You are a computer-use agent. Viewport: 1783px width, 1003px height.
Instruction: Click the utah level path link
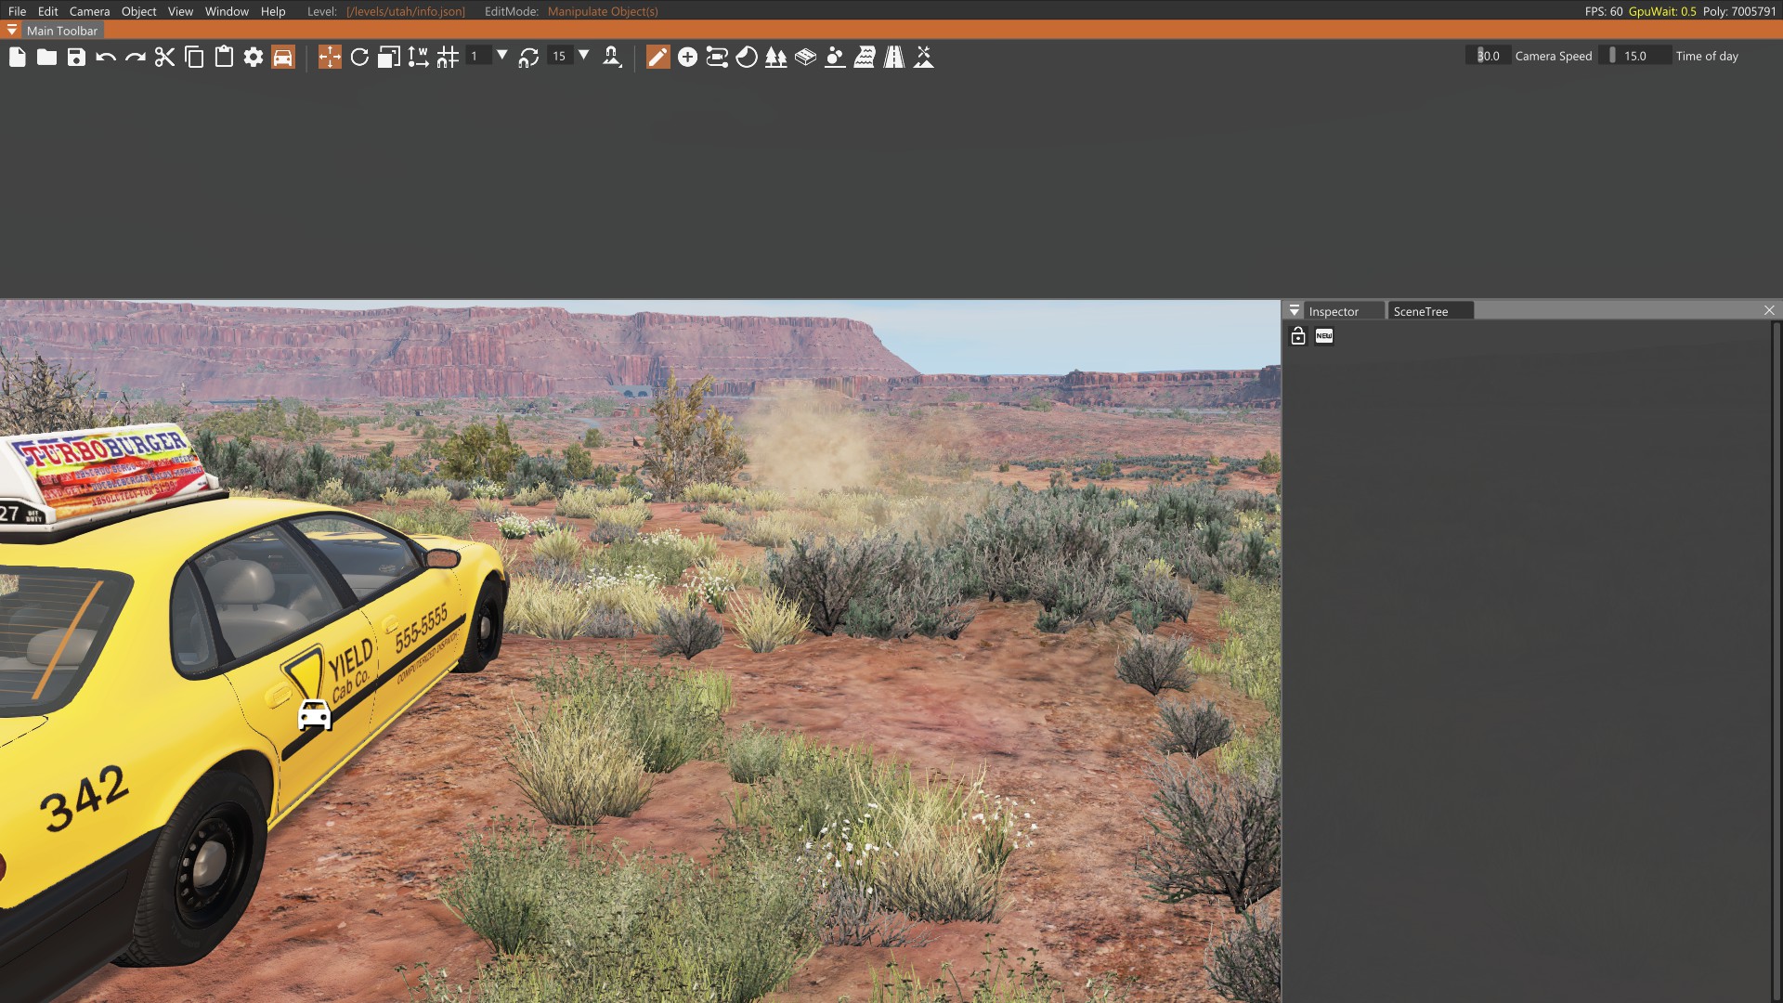pos(405,11)
